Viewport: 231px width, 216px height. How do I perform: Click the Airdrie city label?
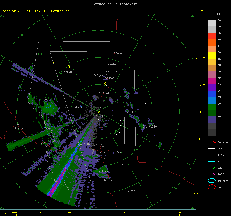(101, 137)
